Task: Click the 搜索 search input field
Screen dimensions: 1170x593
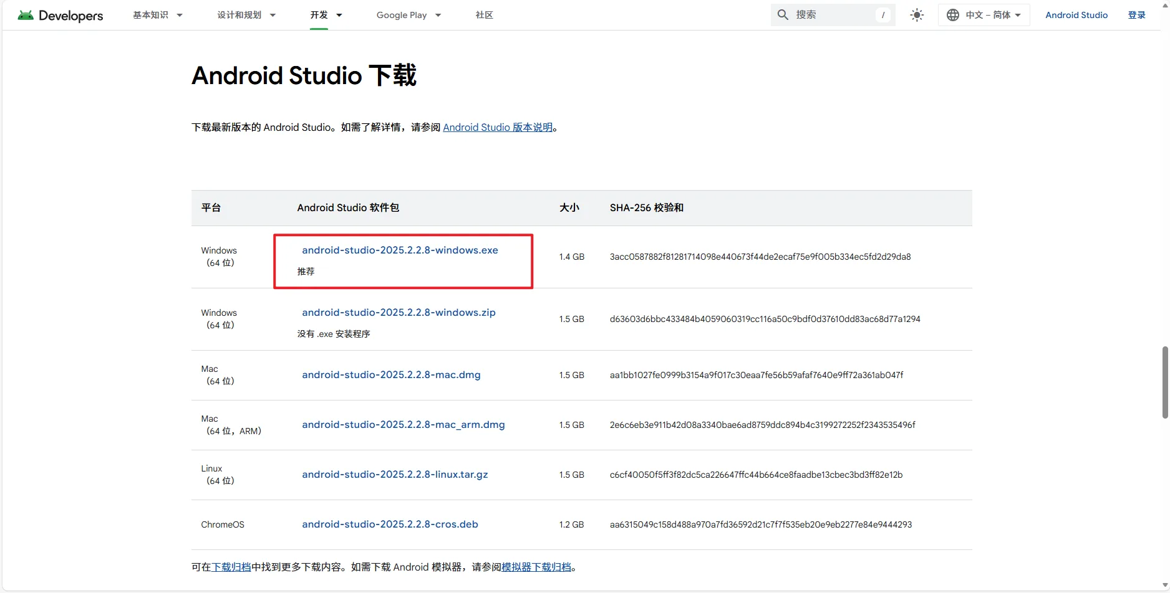Action: (x=833, y=14)
